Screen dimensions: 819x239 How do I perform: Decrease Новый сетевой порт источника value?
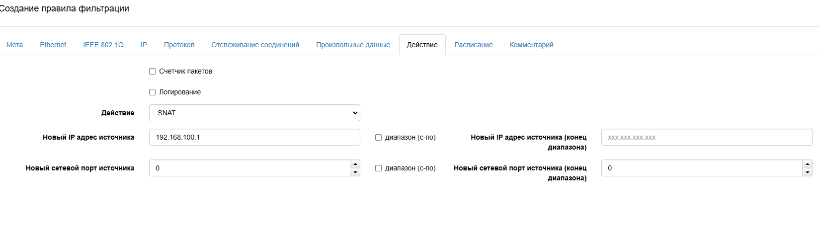pos(355,172)
